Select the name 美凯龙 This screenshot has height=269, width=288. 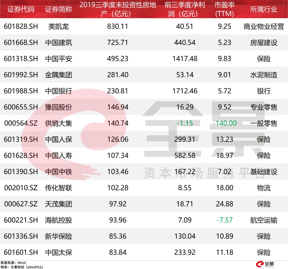point(58,27)
